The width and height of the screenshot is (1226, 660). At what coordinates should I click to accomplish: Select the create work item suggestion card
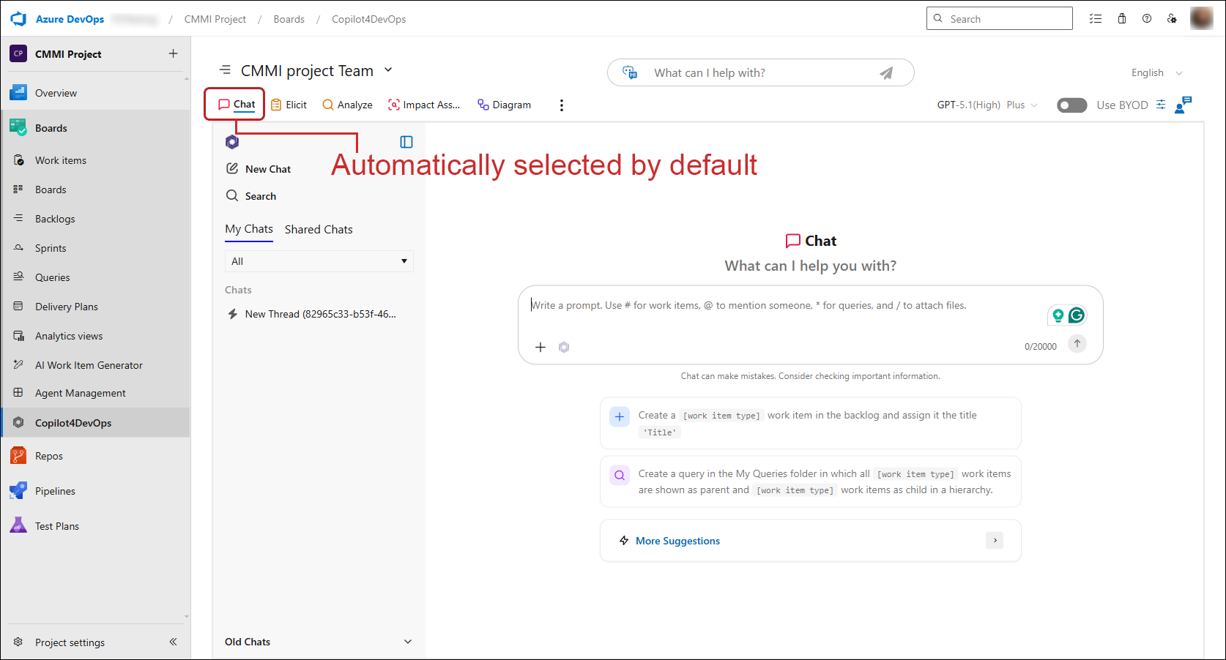(x=810, y=424)
